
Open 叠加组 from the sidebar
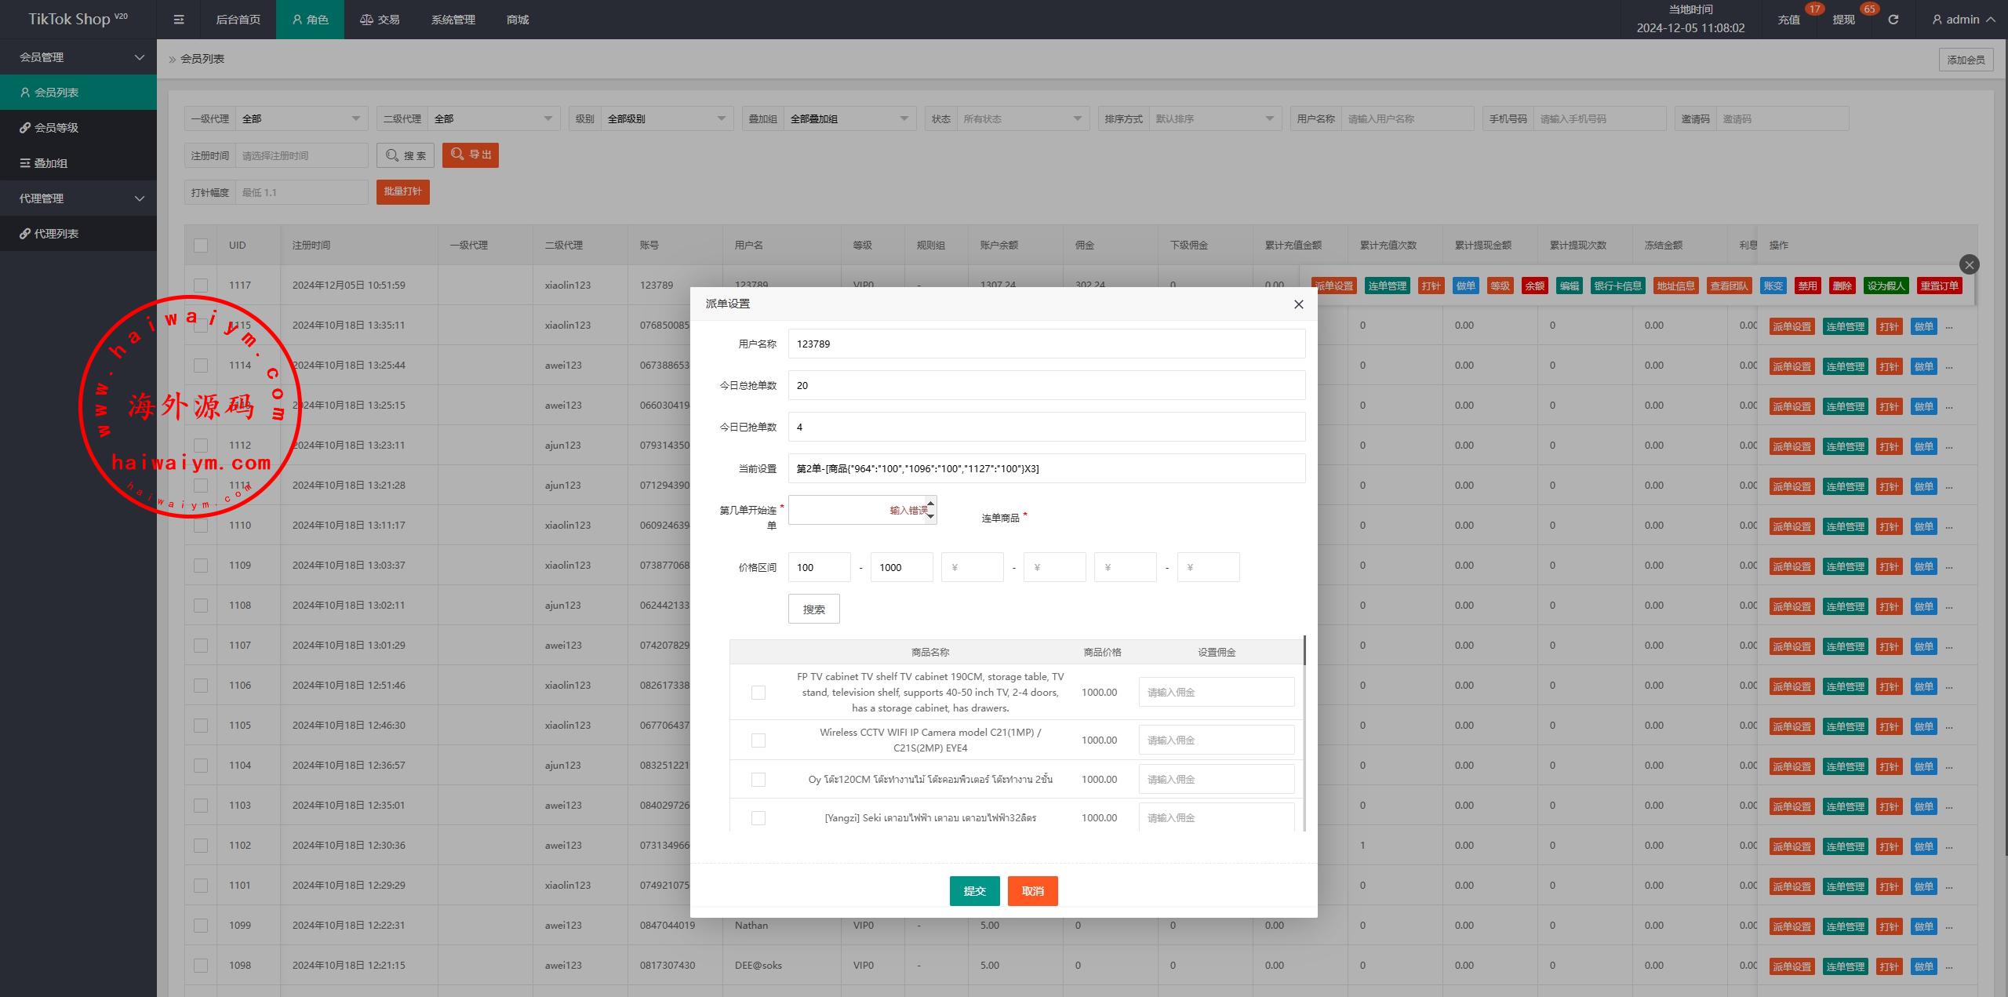tap(50, 163)
